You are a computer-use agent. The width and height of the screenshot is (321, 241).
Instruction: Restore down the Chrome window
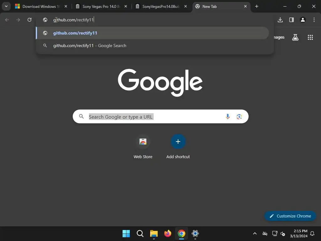click(299, 6)
